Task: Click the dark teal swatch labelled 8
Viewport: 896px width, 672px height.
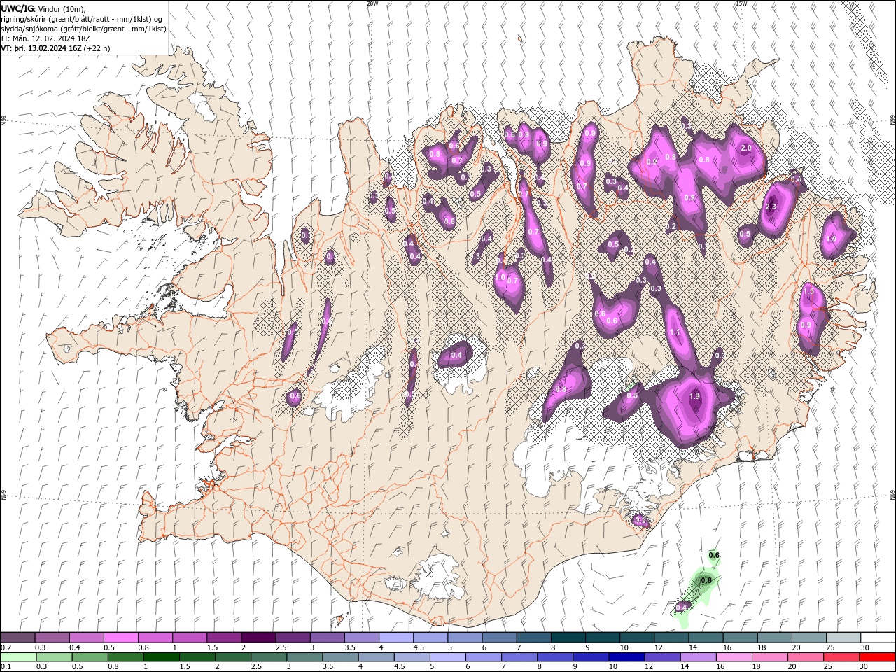Action: coord(568,638)
